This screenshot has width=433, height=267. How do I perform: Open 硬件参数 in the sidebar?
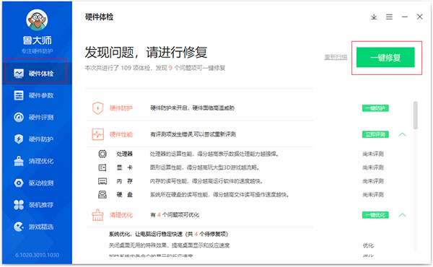[x=36, y=95]
